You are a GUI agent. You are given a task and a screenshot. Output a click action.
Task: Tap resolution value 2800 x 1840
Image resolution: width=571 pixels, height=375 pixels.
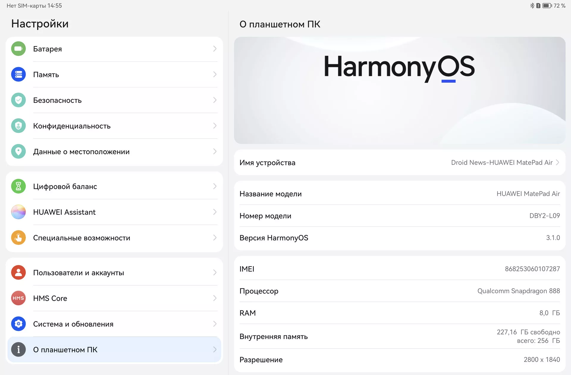click(542, 360)
